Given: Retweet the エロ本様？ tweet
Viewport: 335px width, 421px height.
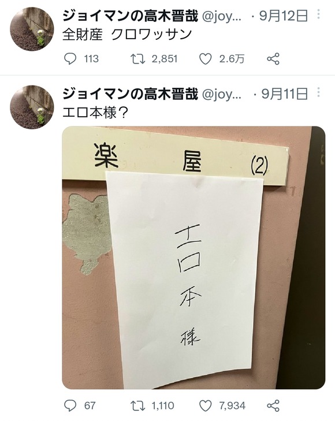Looking at the screenshot, I should [137, 405].
